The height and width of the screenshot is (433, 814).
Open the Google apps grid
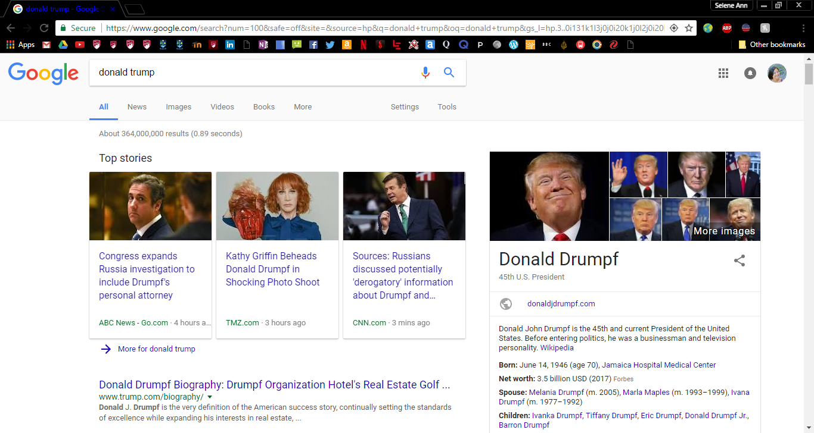tap(723, 73)
